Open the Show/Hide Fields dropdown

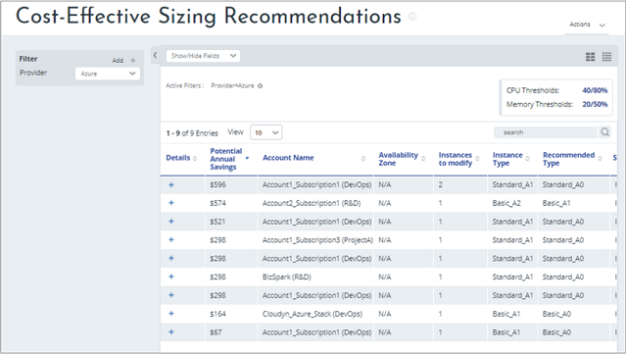(203, 56)
